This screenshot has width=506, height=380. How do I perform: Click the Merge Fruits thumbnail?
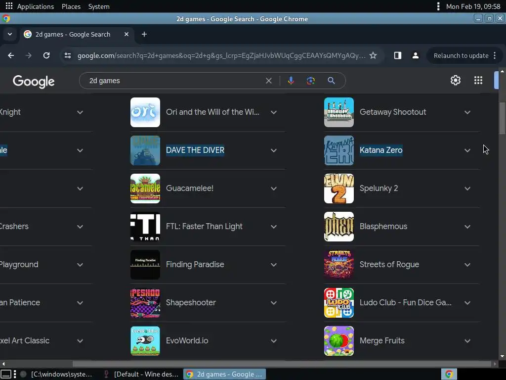click(x=339, y=341)
